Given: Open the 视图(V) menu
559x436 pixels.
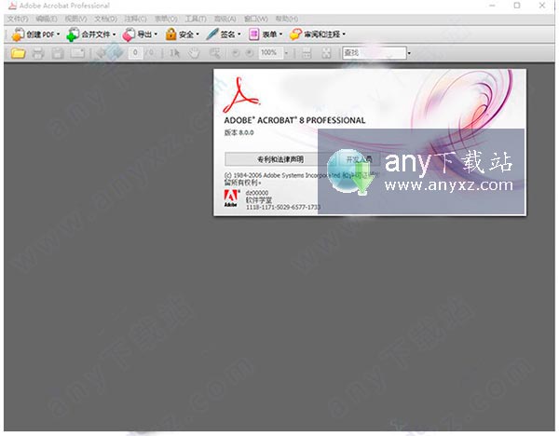Looking at the screenshot, I should coord(76,19).
